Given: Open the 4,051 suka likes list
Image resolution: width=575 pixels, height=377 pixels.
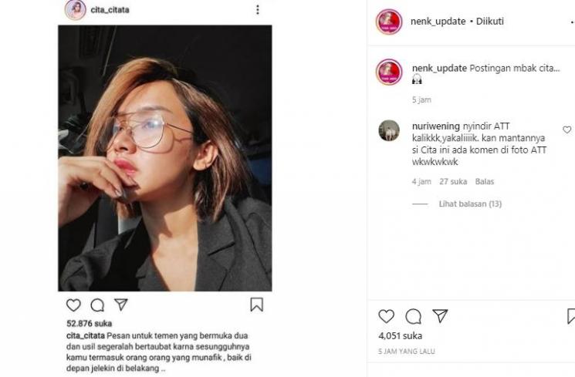Looking at the screenshot, I should [400, 335].
